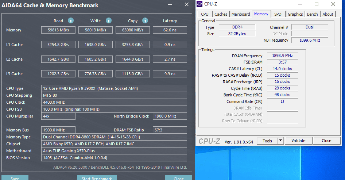Minimize the AIDA64 benchmark window
This screenshot has width=345, height=180.
[170, 5]
